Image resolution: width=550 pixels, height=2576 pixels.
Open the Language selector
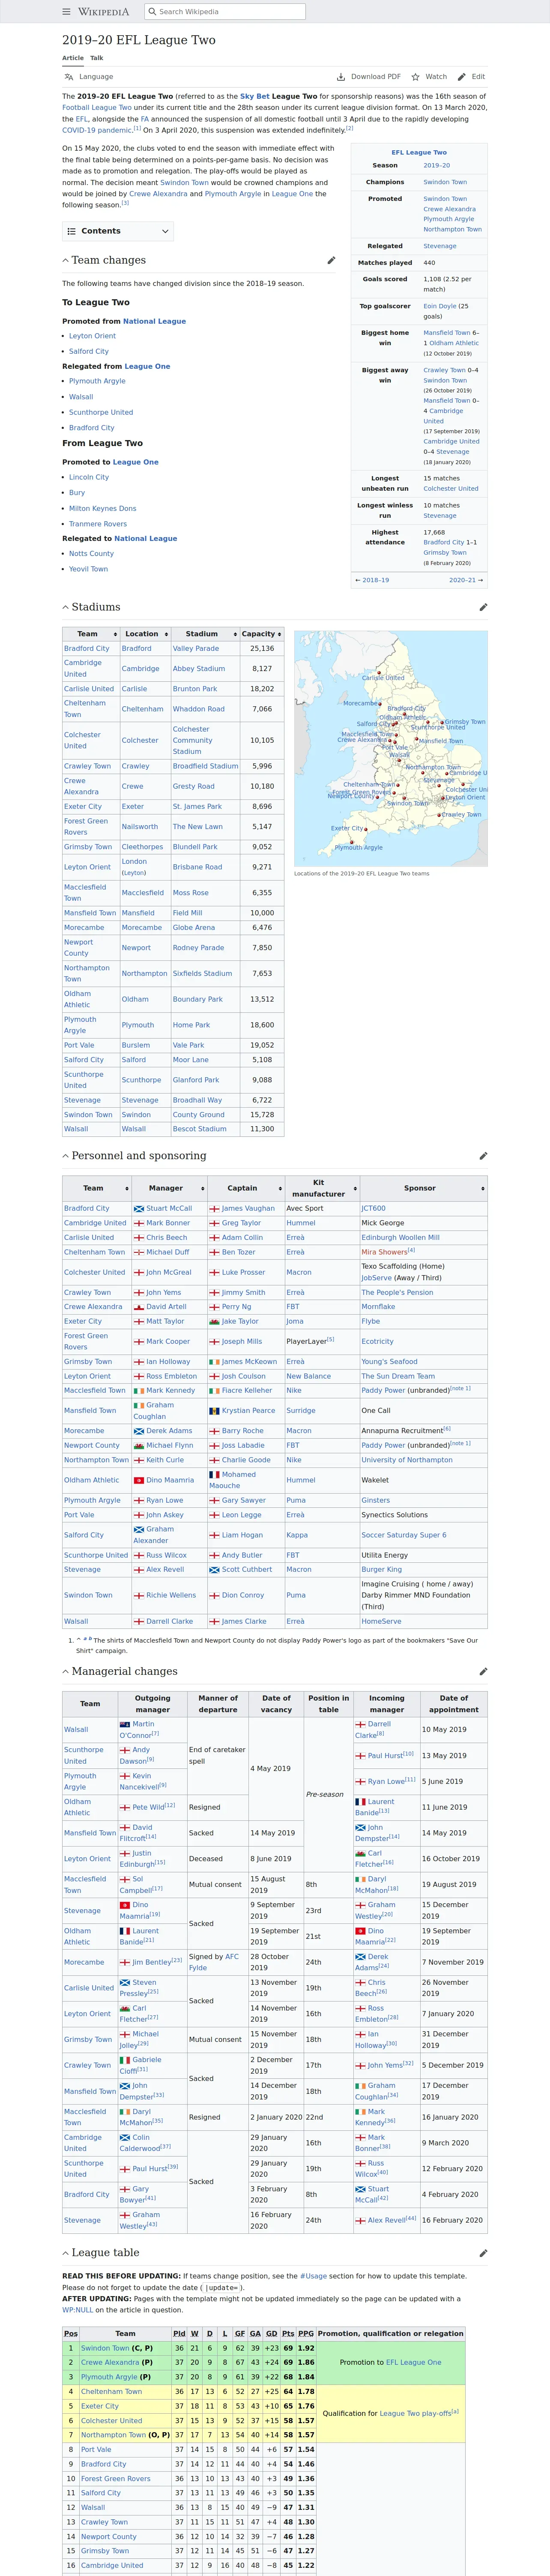[x=89, y=77]
